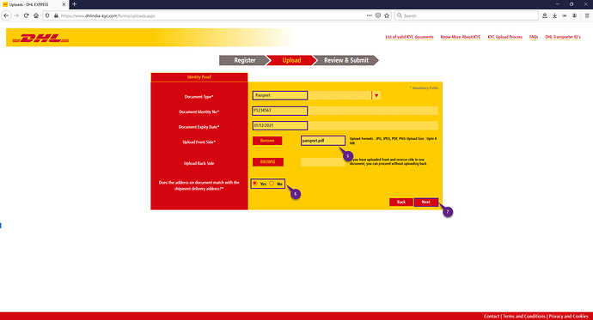Select the Uploads - DHL EXPRESS browser tab
The height and width of the screenshot is (320, 593).
coord(34,4)
